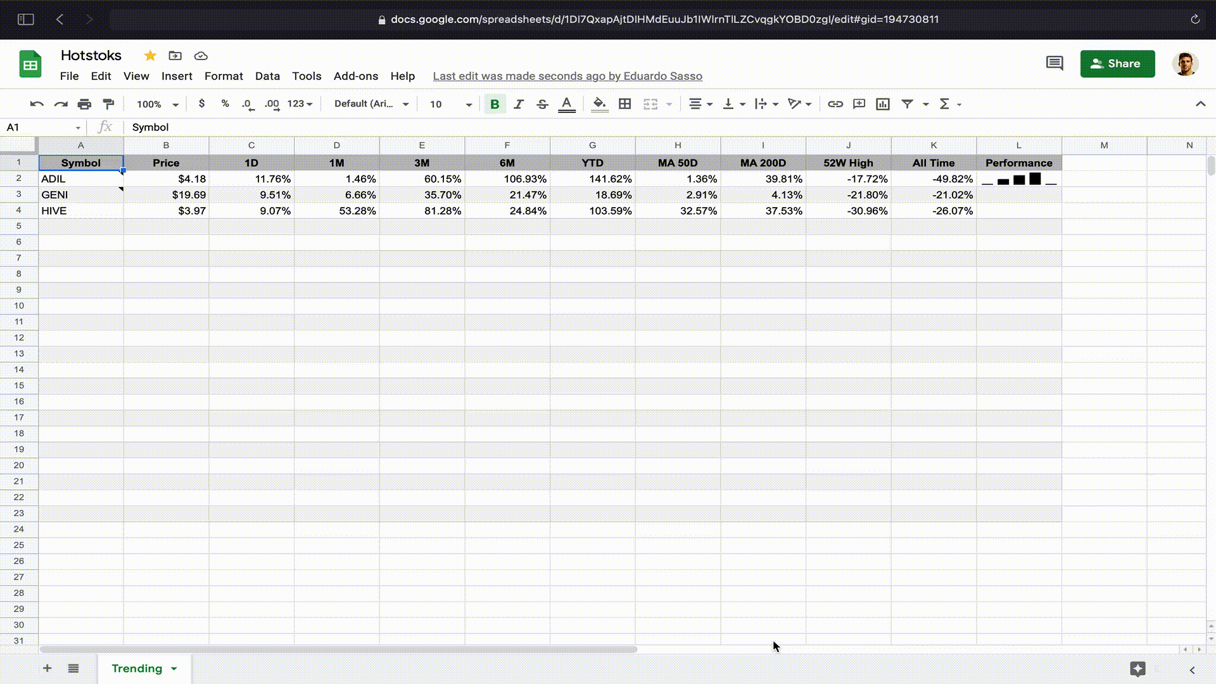Show side panel with arrow
This screenshot has height=684, width=1216.
tap(1192, 669)
